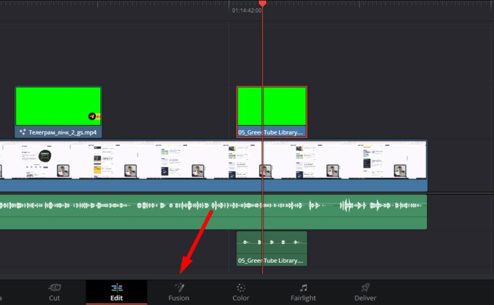
Task: Switch to the Color tab label
Action: point(241,298)
